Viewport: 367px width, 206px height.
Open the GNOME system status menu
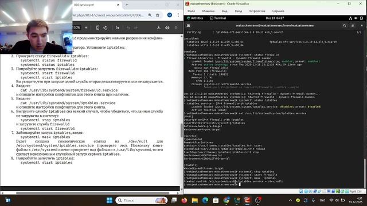[356, 18]
